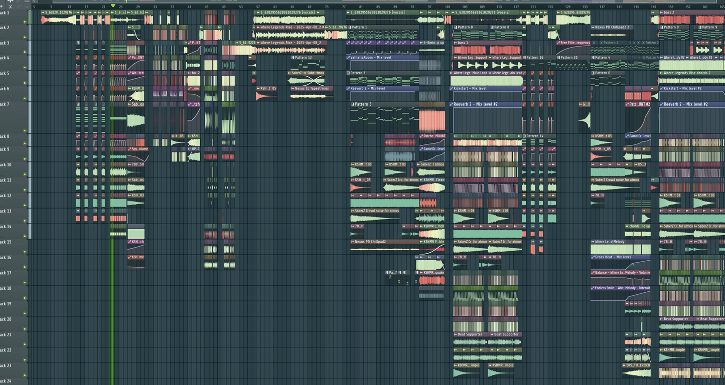Click the automation icon on ValhallaRoom Mix level clip
Image resolution: width=725 pixels, height=385 pixels.
(348, 57)
